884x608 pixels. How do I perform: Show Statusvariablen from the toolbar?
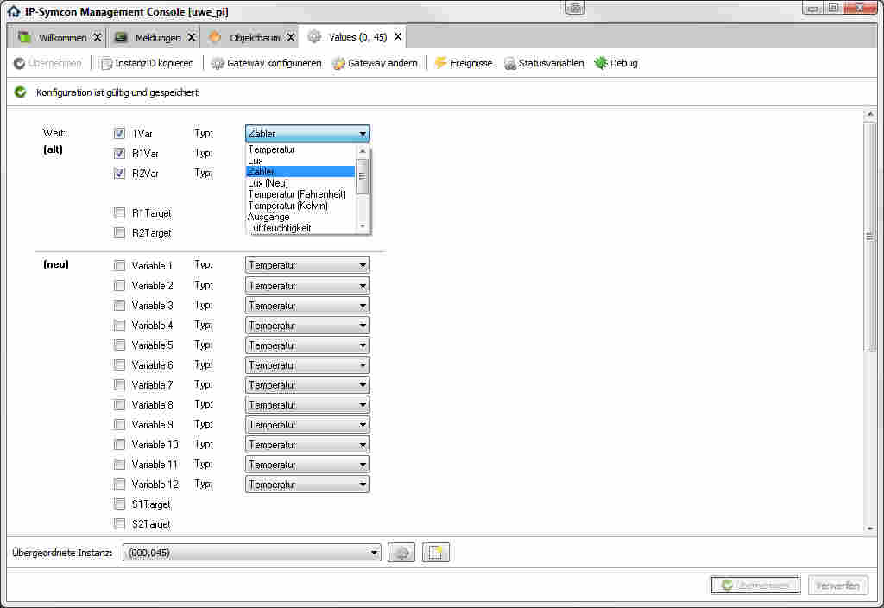click(510, 63)
